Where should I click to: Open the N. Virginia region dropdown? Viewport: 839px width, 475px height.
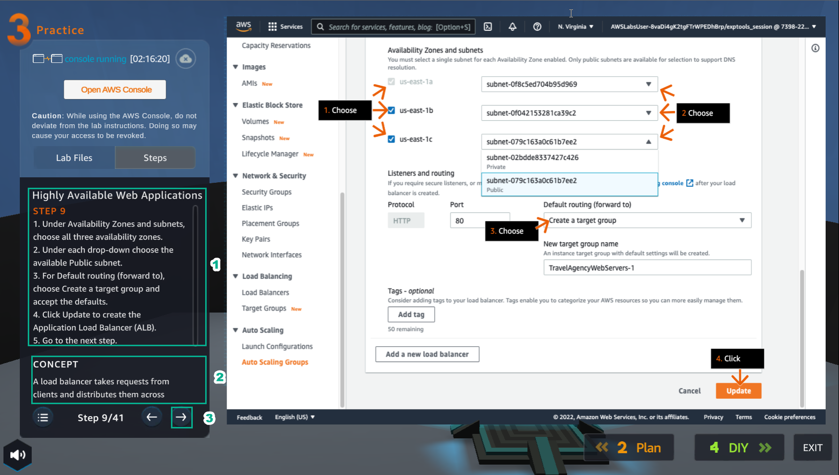(x=575, y=27)
